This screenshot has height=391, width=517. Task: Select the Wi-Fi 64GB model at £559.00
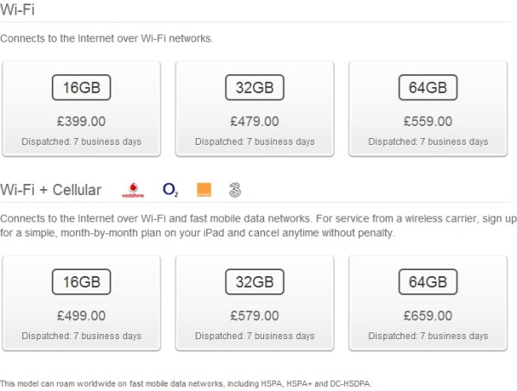(428, 109)
